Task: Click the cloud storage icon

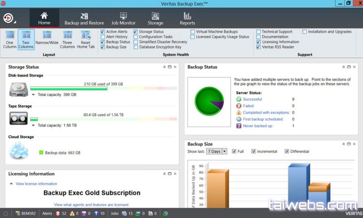Action: click(x=19, y=149)
